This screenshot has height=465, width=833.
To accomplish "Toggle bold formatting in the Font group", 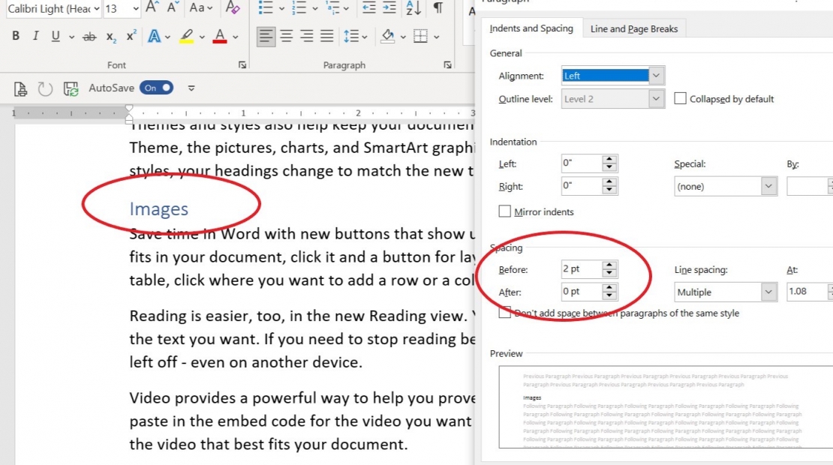I will coord(15,35).
